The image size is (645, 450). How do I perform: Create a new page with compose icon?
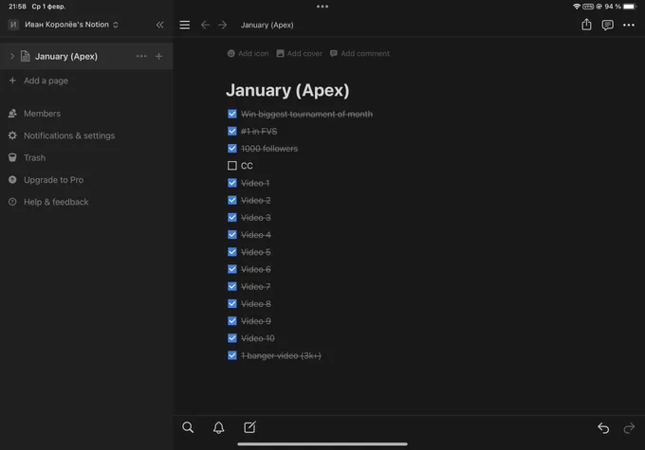pyautogui.click(x=249, y=427)
